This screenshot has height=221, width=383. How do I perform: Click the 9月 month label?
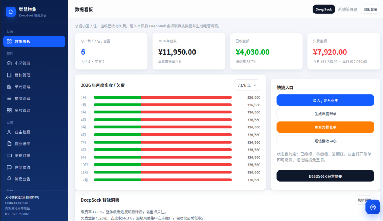(x=83, y=157)
